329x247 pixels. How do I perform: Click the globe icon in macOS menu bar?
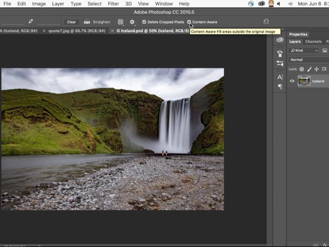click(x=251, y=4)
